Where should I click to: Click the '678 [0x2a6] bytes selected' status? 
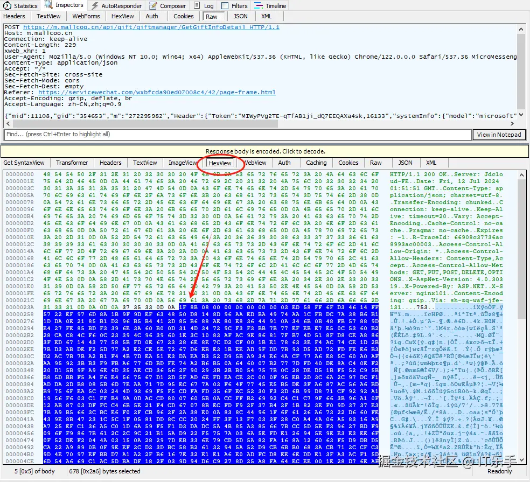coord(105,471)
